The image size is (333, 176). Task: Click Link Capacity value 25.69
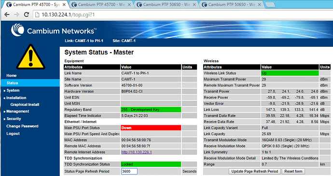click(x=266, y=134)
